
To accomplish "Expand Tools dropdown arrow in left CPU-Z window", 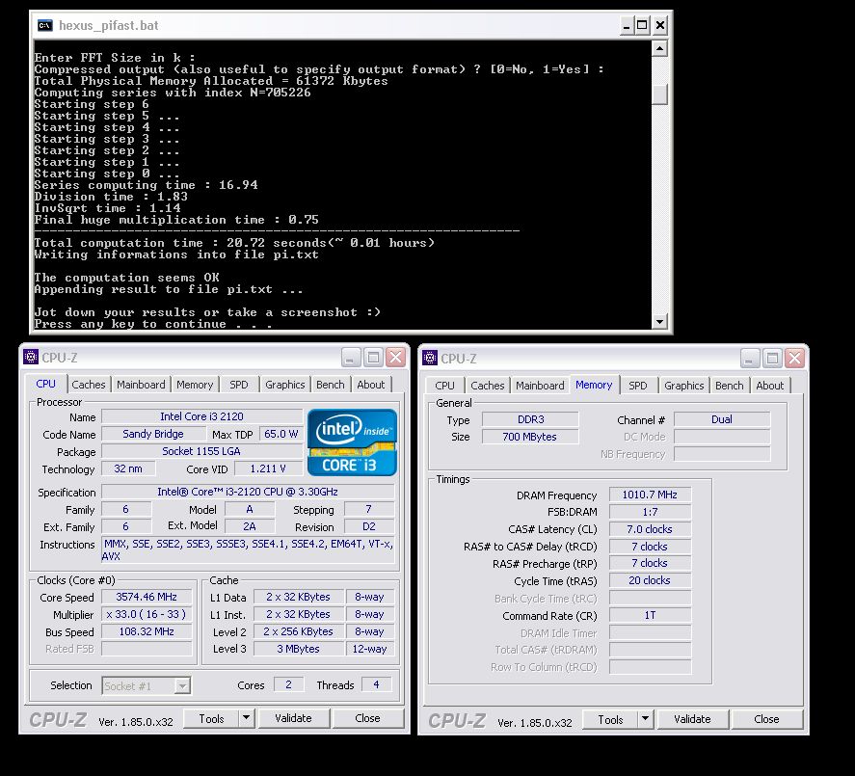I will coord(247,719).
